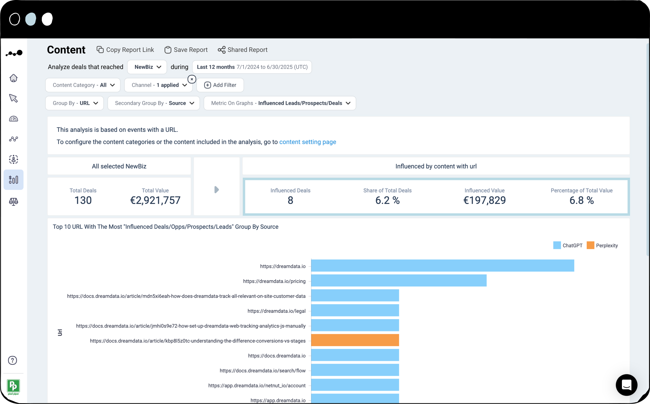This screenshot has height=404, width=650.
Task: Click the https://dreamdata.io/legal label
Action: click(x=276, y=311)
